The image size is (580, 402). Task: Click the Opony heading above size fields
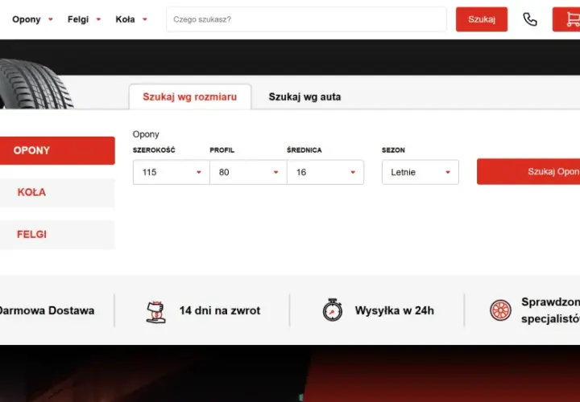click(146, 134)
